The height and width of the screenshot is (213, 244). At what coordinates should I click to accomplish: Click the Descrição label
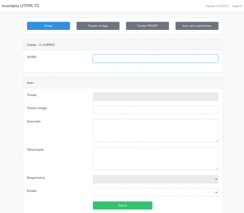[x=34, y=121]
